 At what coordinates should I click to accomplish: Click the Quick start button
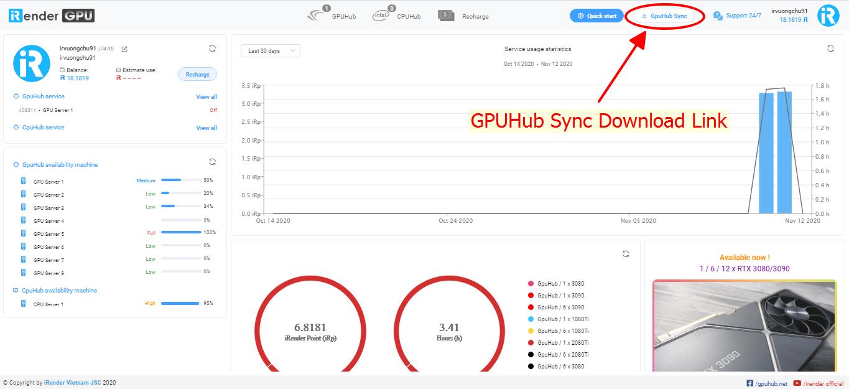coord(596,15)
